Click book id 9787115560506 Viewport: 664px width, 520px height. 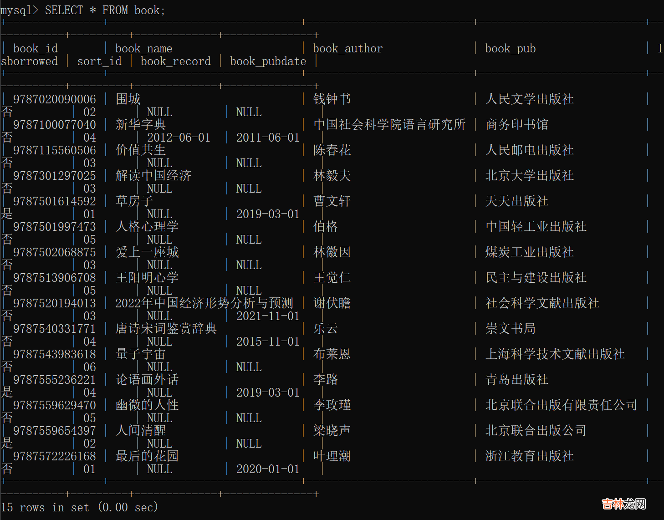[55, 150]
